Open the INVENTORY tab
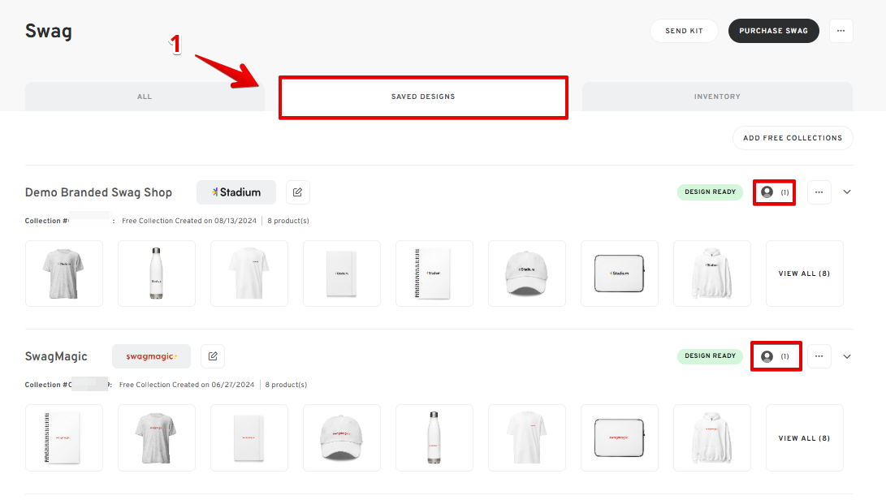 [x=717, y=97]
